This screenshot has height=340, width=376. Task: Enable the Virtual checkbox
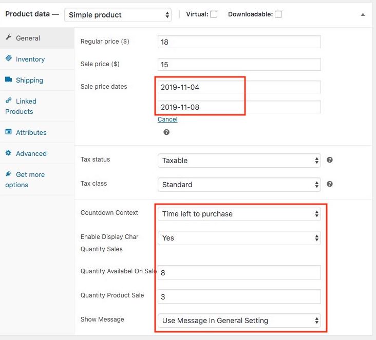pos(214,14)
